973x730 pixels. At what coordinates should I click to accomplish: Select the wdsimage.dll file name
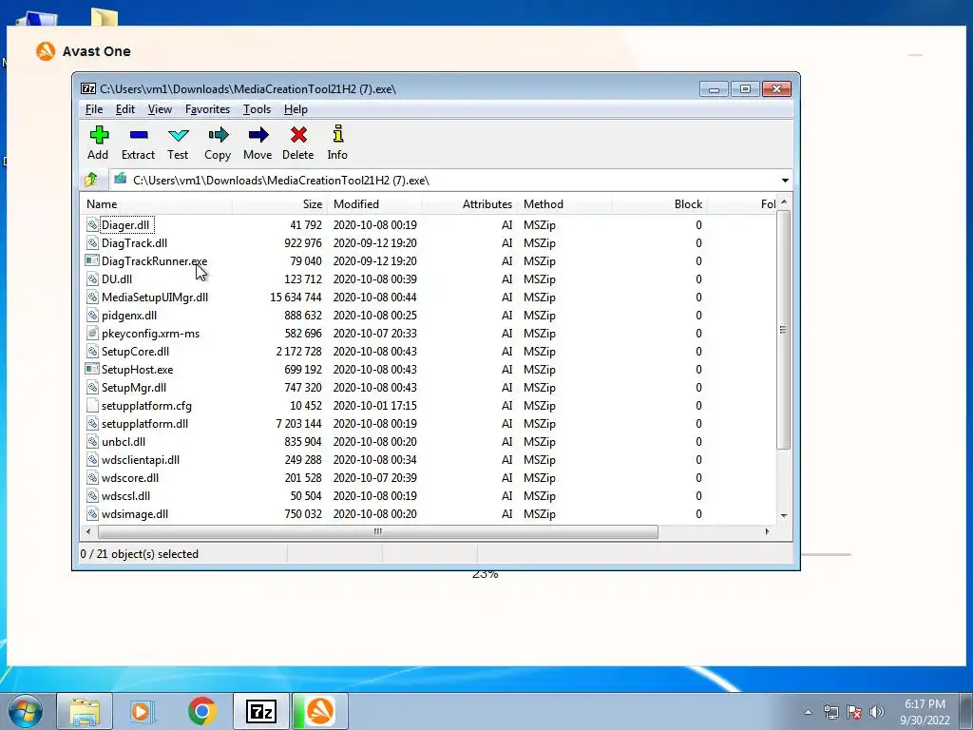pos(135,513)
